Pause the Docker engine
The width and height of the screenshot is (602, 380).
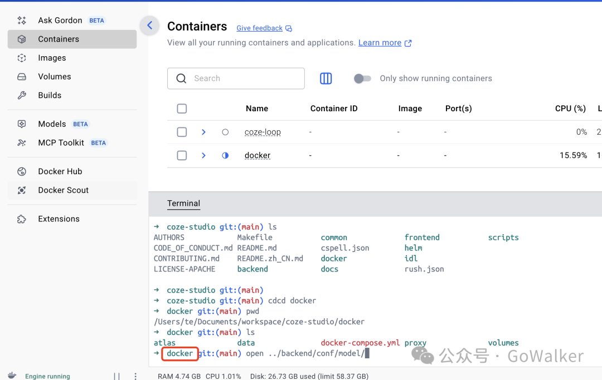click(116, 376)
